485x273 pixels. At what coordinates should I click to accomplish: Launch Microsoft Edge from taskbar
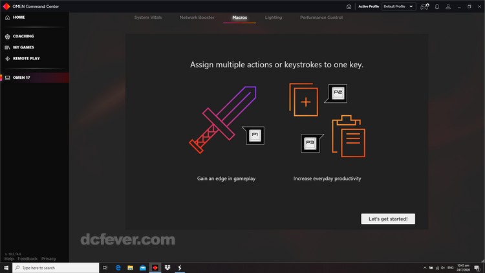(118, 268)
